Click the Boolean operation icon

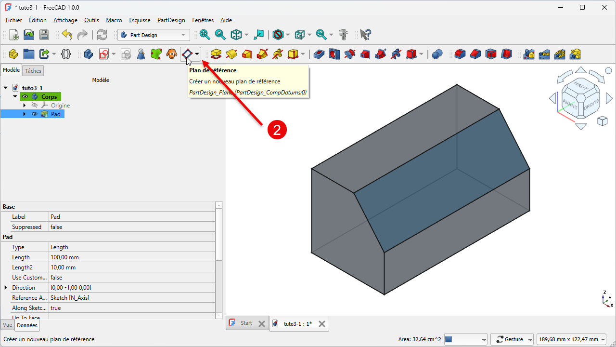(x=437, y=54)
